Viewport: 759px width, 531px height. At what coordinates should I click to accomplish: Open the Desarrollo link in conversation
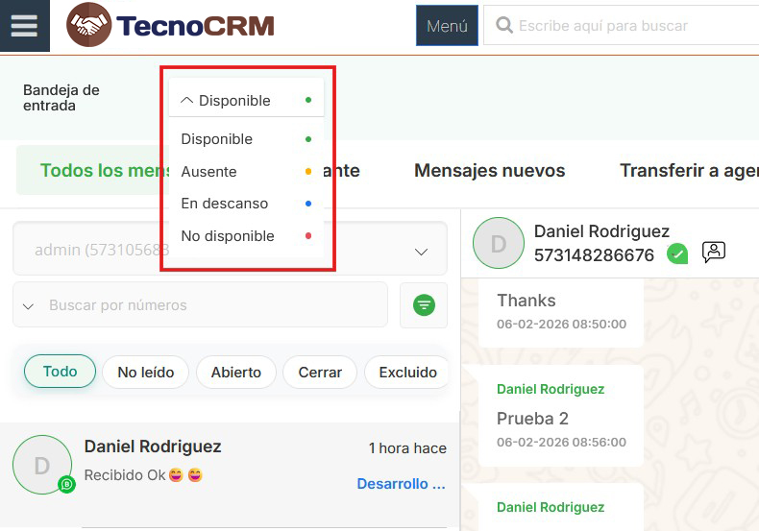pos(401,484)
